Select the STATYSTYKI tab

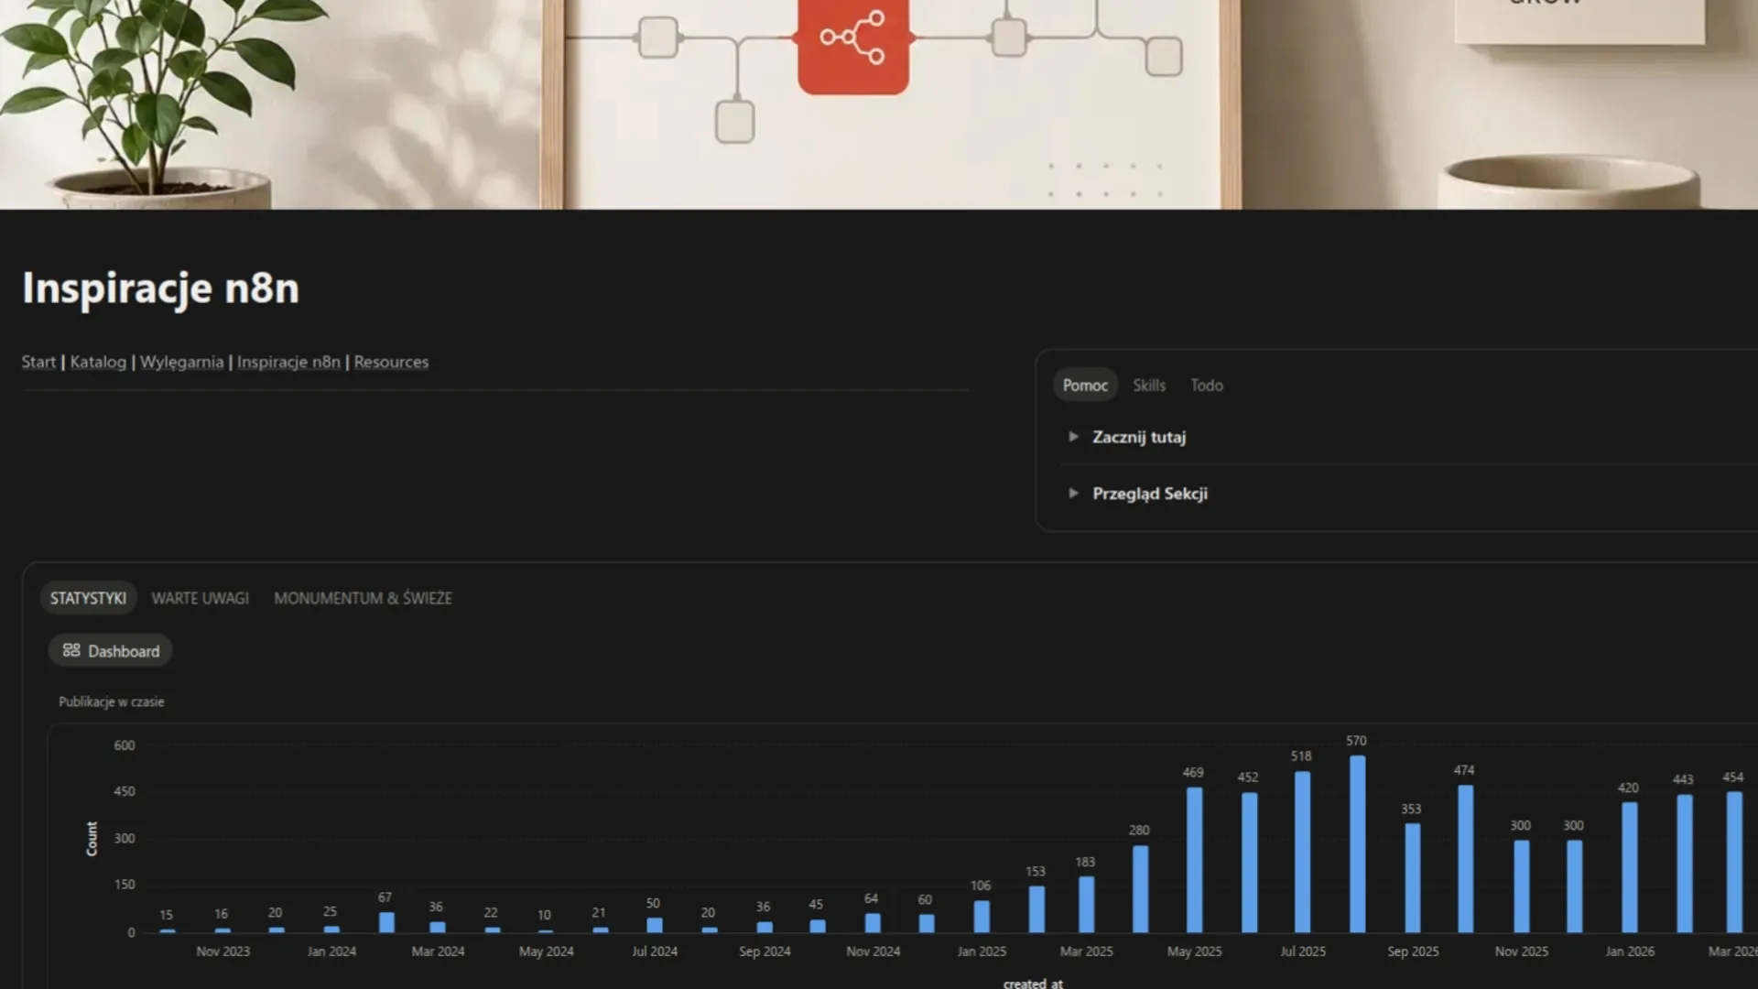[x=88, y=598]
